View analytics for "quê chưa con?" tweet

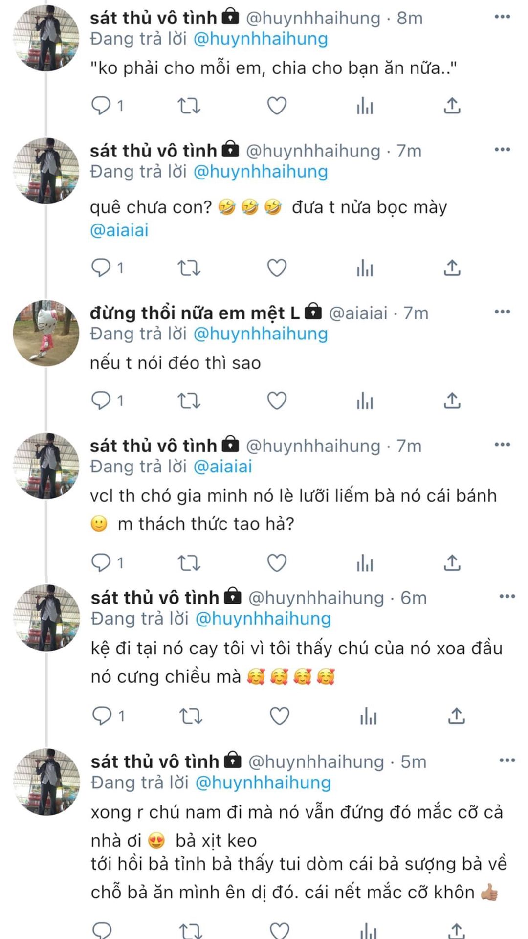(365, 268)
